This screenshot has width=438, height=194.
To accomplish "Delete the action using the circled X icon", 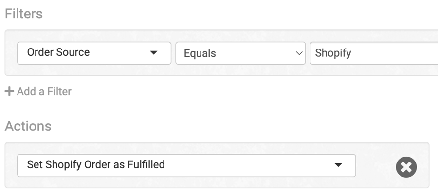I will 406,167.
